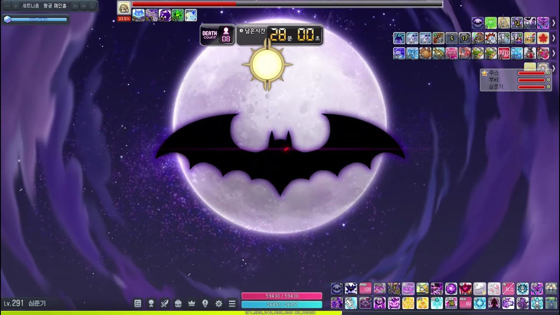Click the blue cat buff icon under boss bar

click(x=138, y=15)
